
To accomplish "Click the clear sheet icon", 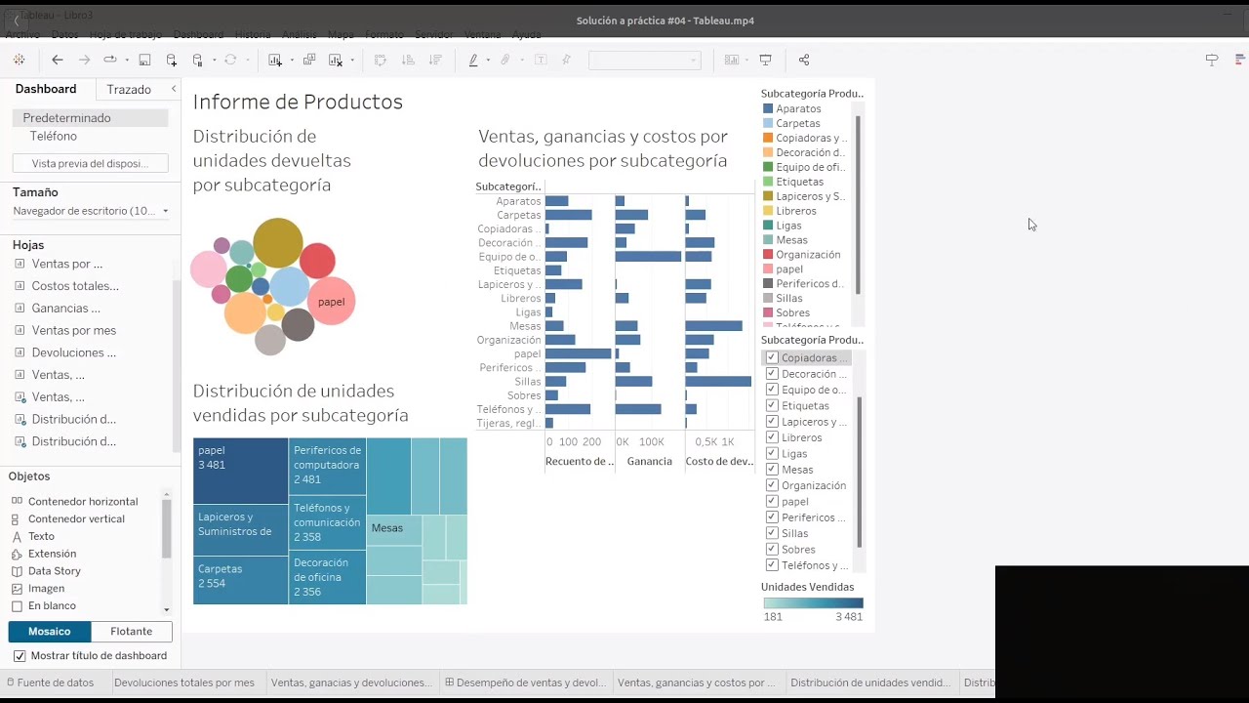I will (x=336, y=60).
